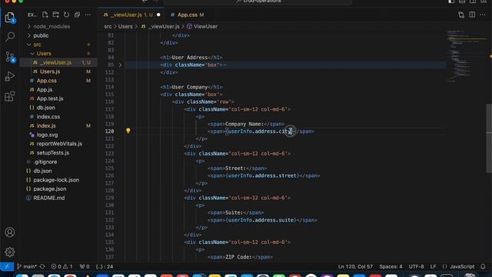Screen dimensions: 492x277
Task: Collapse all folders in Explorer
Action: (77, 15)
